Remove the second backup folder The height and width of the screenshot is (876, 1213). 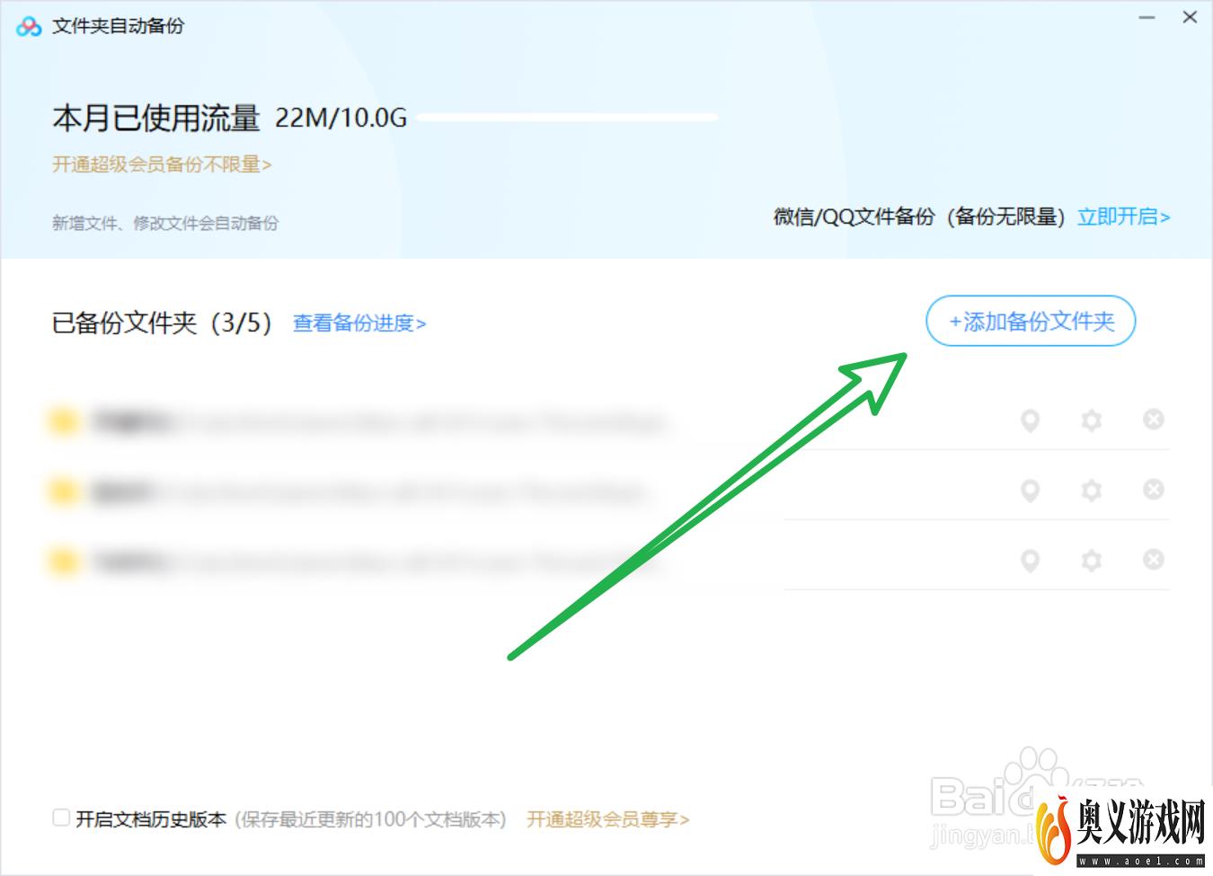[1153, 490]
